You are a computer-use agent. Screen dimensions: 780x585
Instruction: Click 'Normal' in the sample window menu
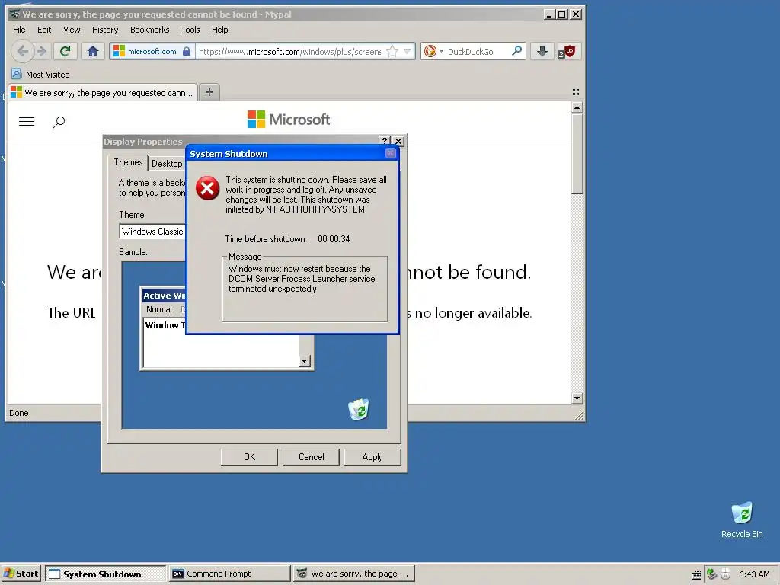158,309
